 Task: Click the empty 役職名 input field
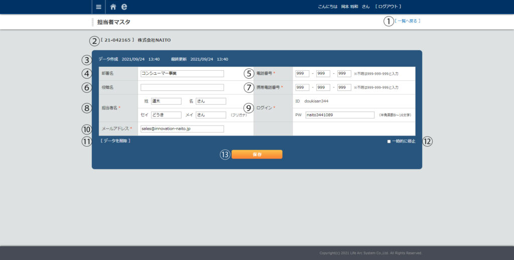pos(182,87)
